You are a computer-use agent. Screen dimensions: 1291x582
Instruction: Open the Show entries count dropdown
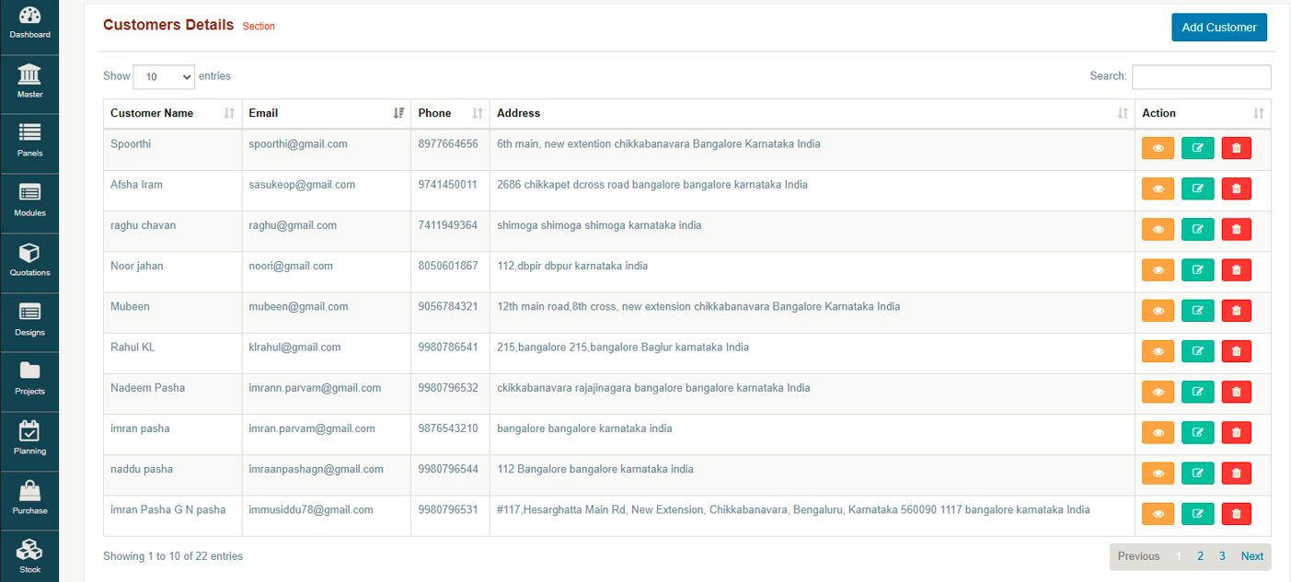[x=164, y=77]
